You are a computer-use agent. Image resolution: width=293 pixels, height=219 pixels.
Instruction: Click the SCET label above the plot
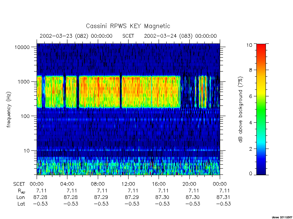(x=128, y=36)
